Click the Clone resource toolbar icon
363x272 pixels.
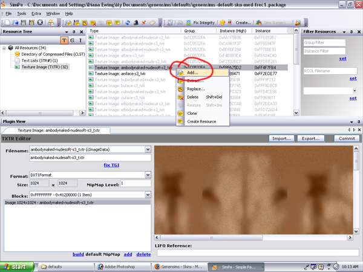110,23
